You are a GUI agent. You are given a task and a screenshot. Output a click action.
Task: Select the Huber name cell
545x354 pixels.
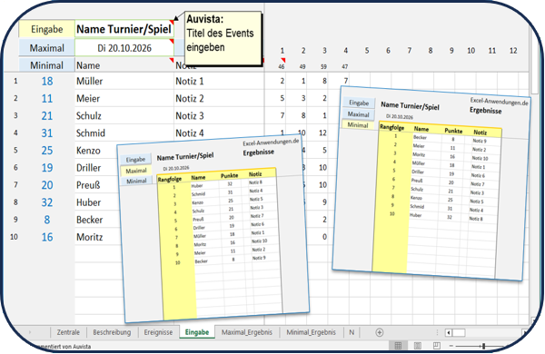(x=98, y=202)
